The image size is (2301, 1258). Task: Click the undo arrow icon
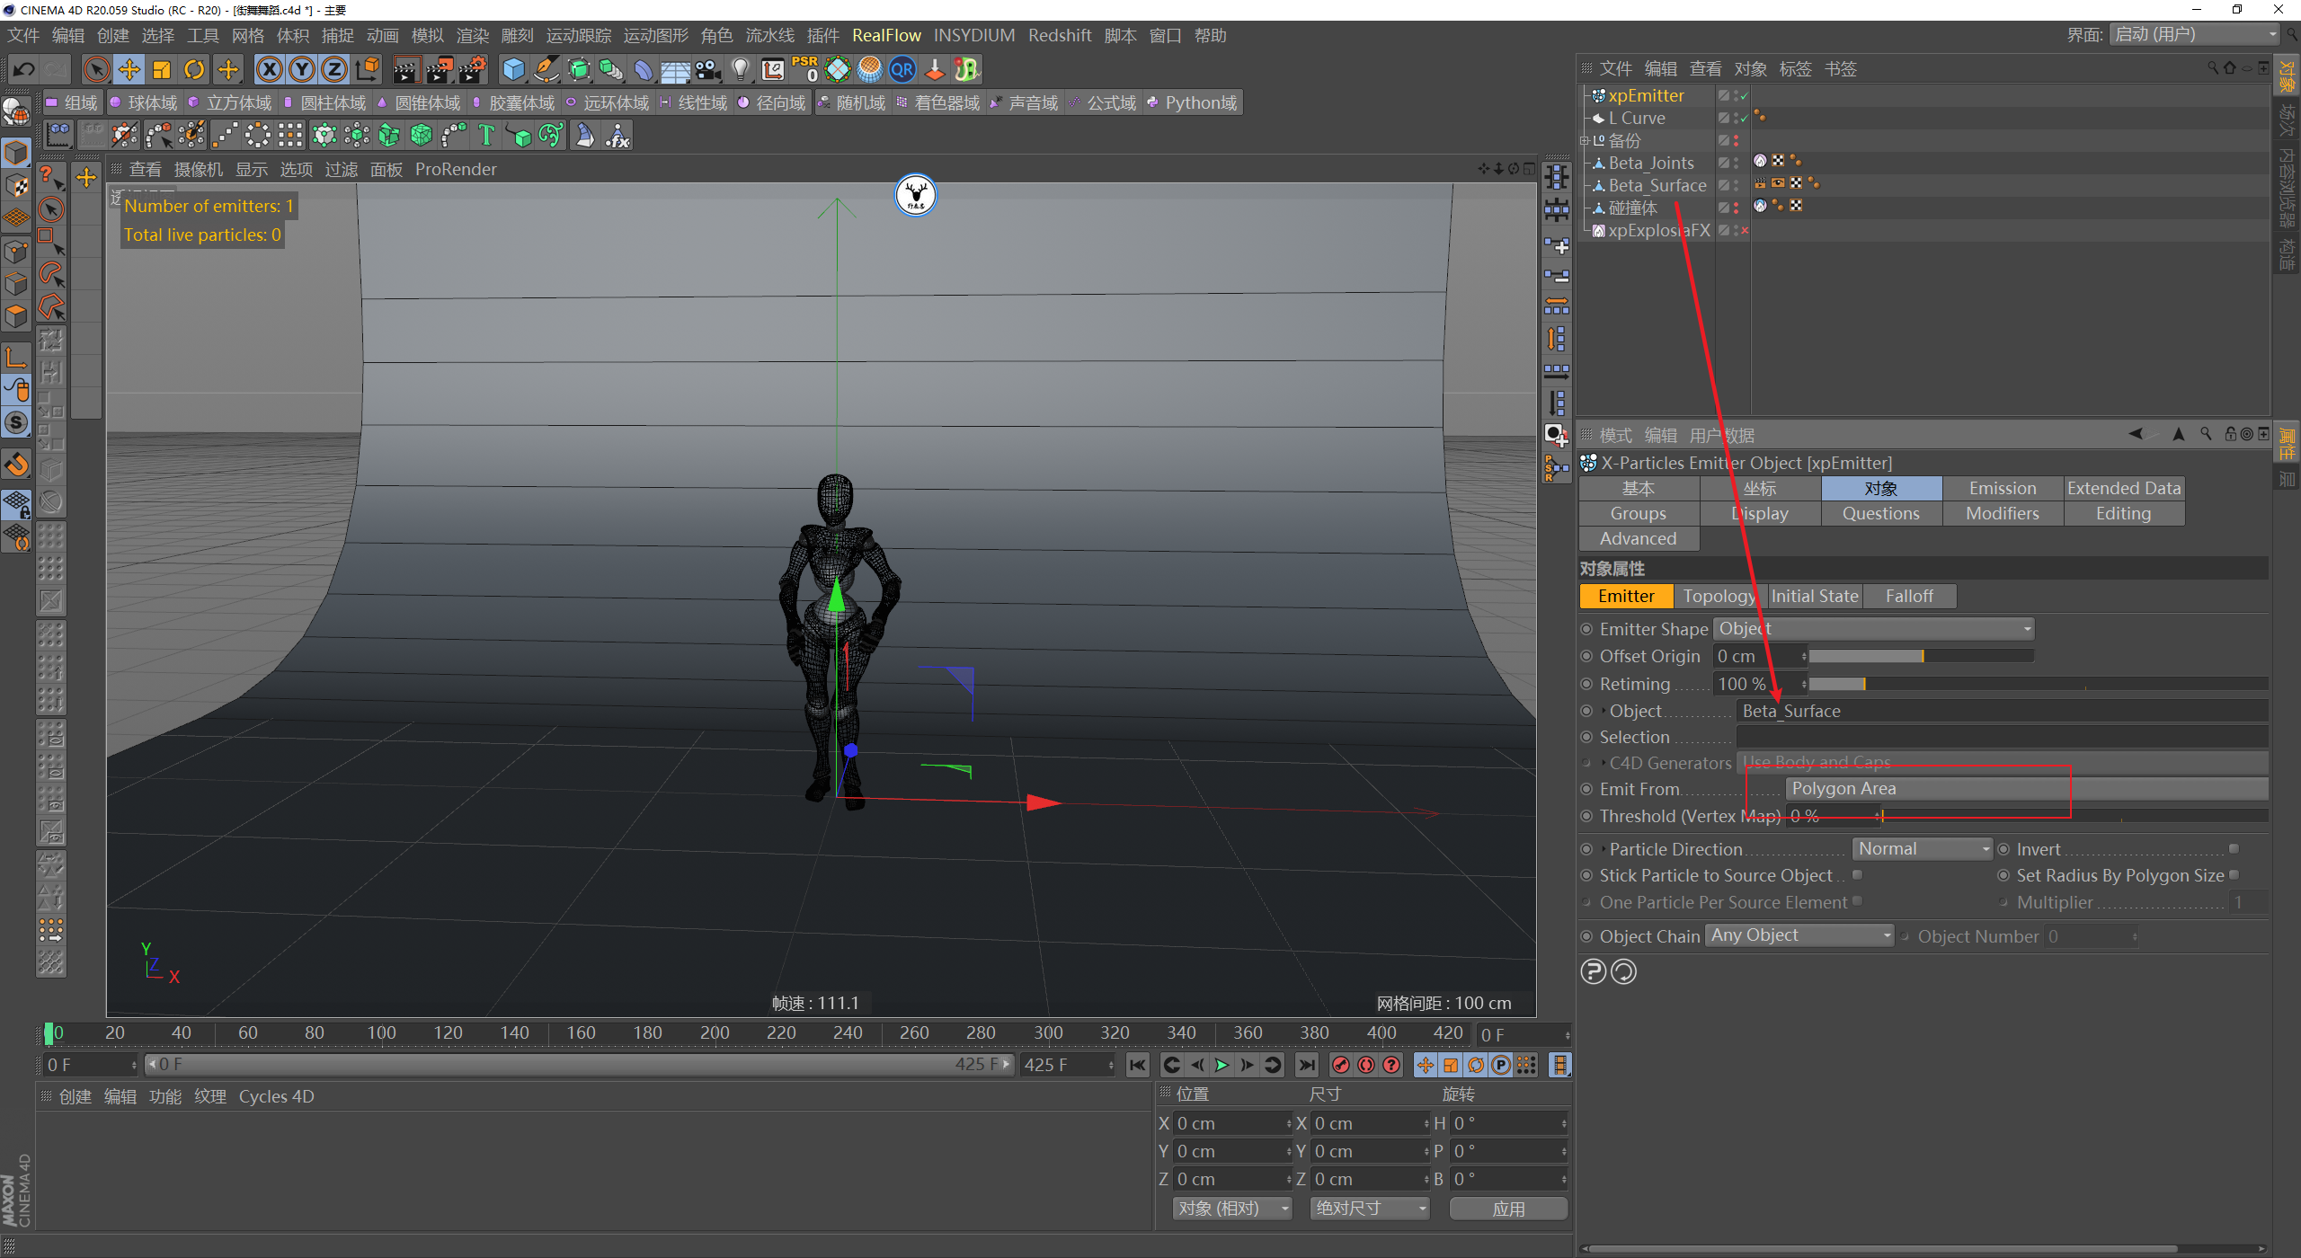tap(24, 69)
